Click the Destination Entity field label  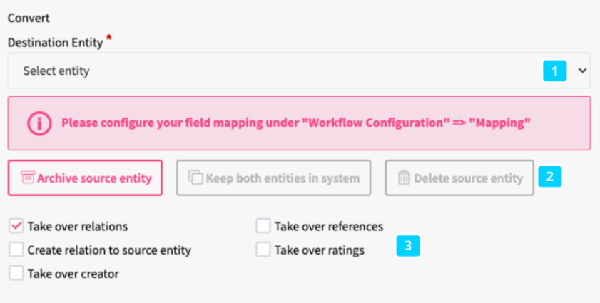pos(56,43)
